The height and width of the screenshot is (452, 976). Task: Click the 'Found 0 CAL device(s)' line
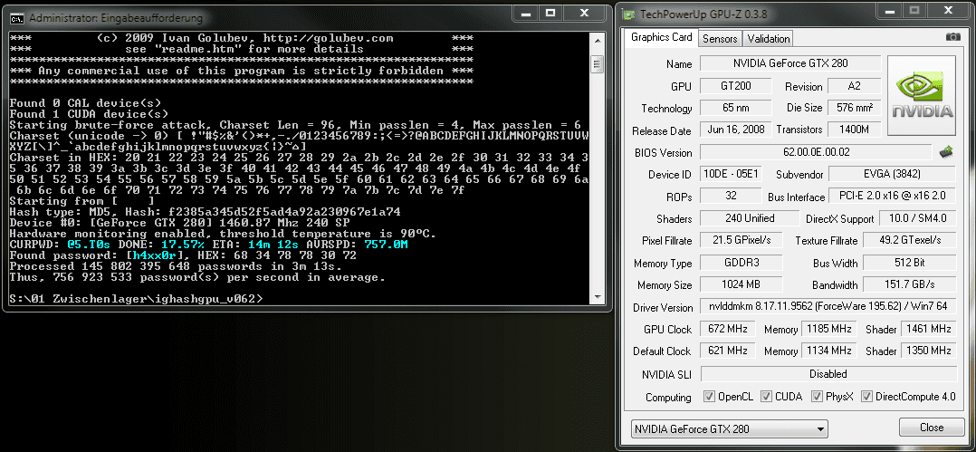pyautogui.click(x=85, y=102)
